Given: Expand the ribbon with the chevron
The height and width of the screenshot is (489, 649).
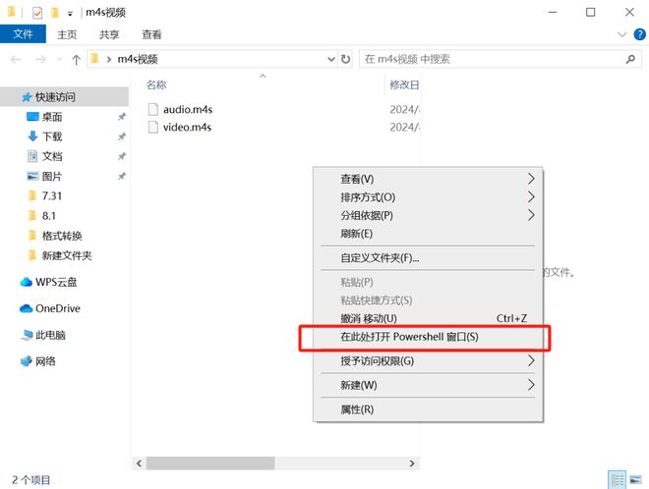Looking at the screenshot, I should click(x=623, y=34).
